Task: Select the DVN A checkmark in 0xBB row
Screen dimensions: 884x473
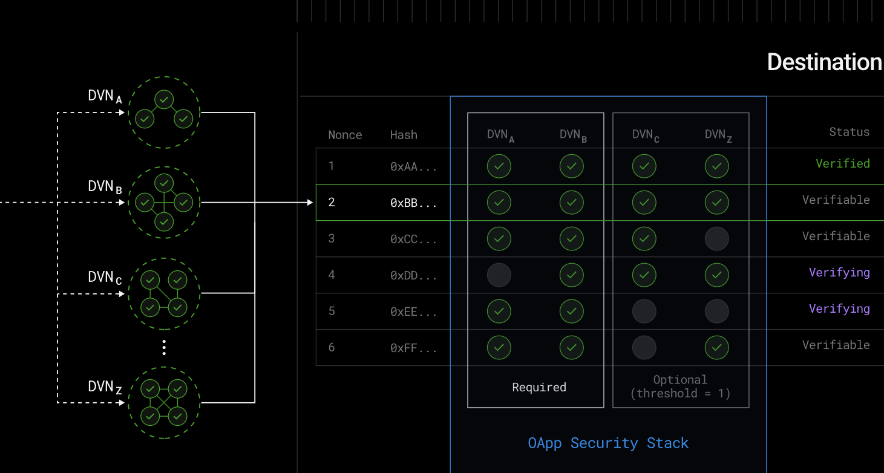Action: click(x=499, y=203)
